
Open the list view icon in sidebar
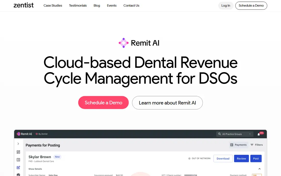click(x=18, y=160)
